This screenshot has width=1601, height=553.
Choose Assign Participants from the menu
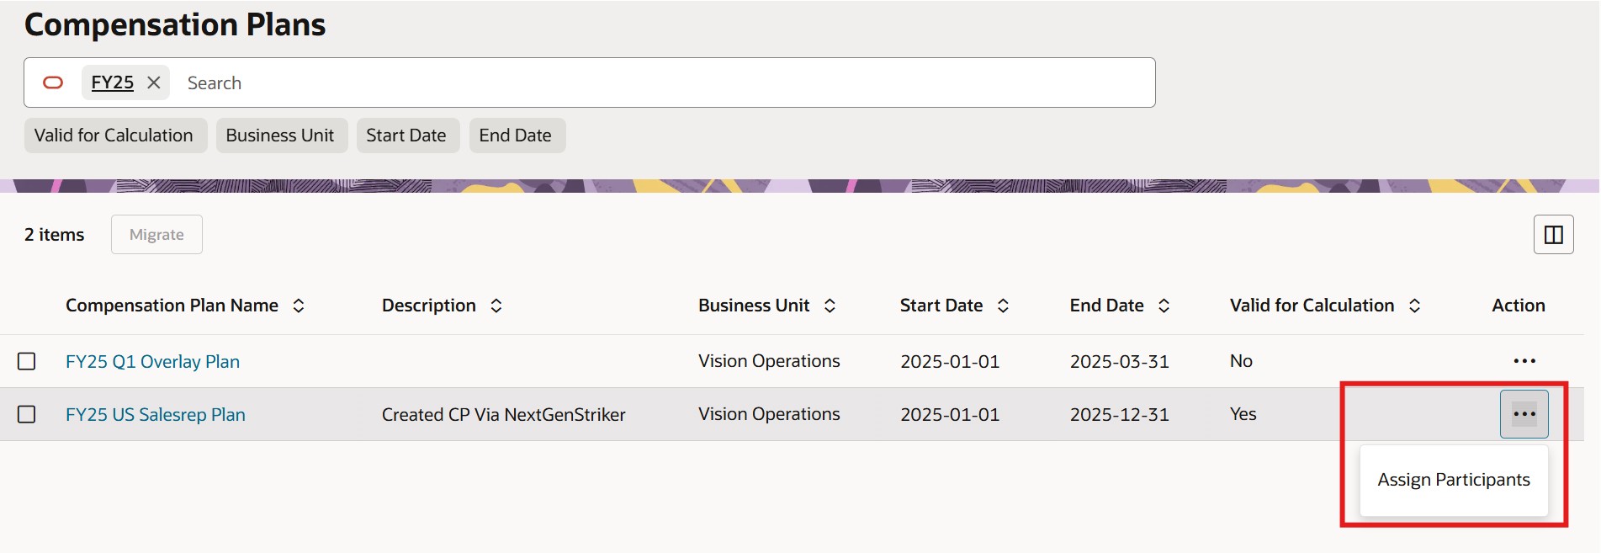click(x=1453, y=480)
